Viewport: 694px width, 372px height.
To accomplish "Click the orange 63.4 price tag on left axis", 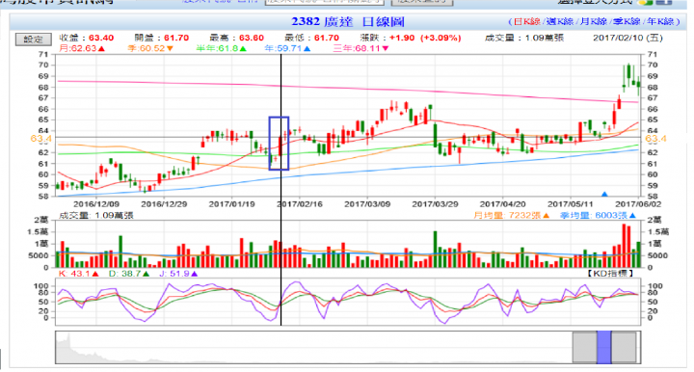I will pyautogui.click(x=41, y=139).
